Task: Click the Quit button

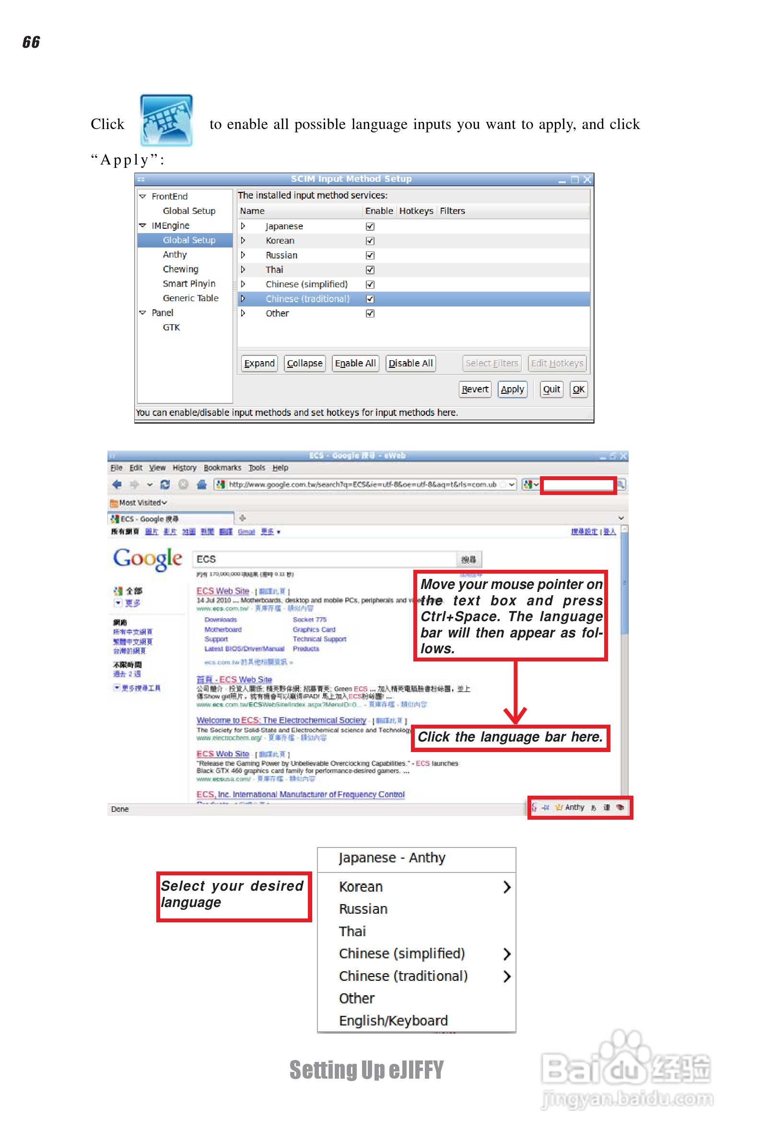Action: pos(551,390)
